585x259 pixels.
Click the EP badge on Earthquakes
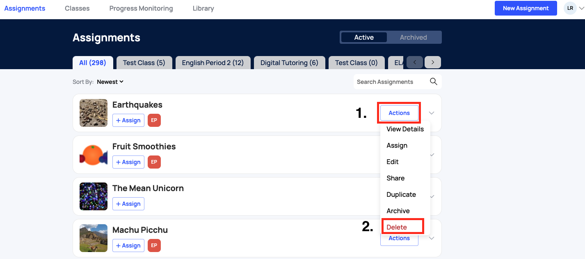pos(154,120)
